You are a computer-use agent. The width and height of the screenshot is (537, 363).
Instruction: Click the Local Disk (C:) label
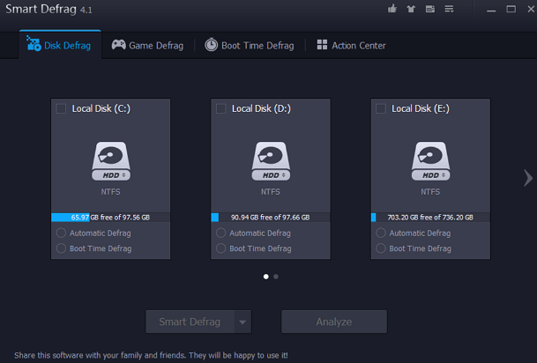coord(101,108)
